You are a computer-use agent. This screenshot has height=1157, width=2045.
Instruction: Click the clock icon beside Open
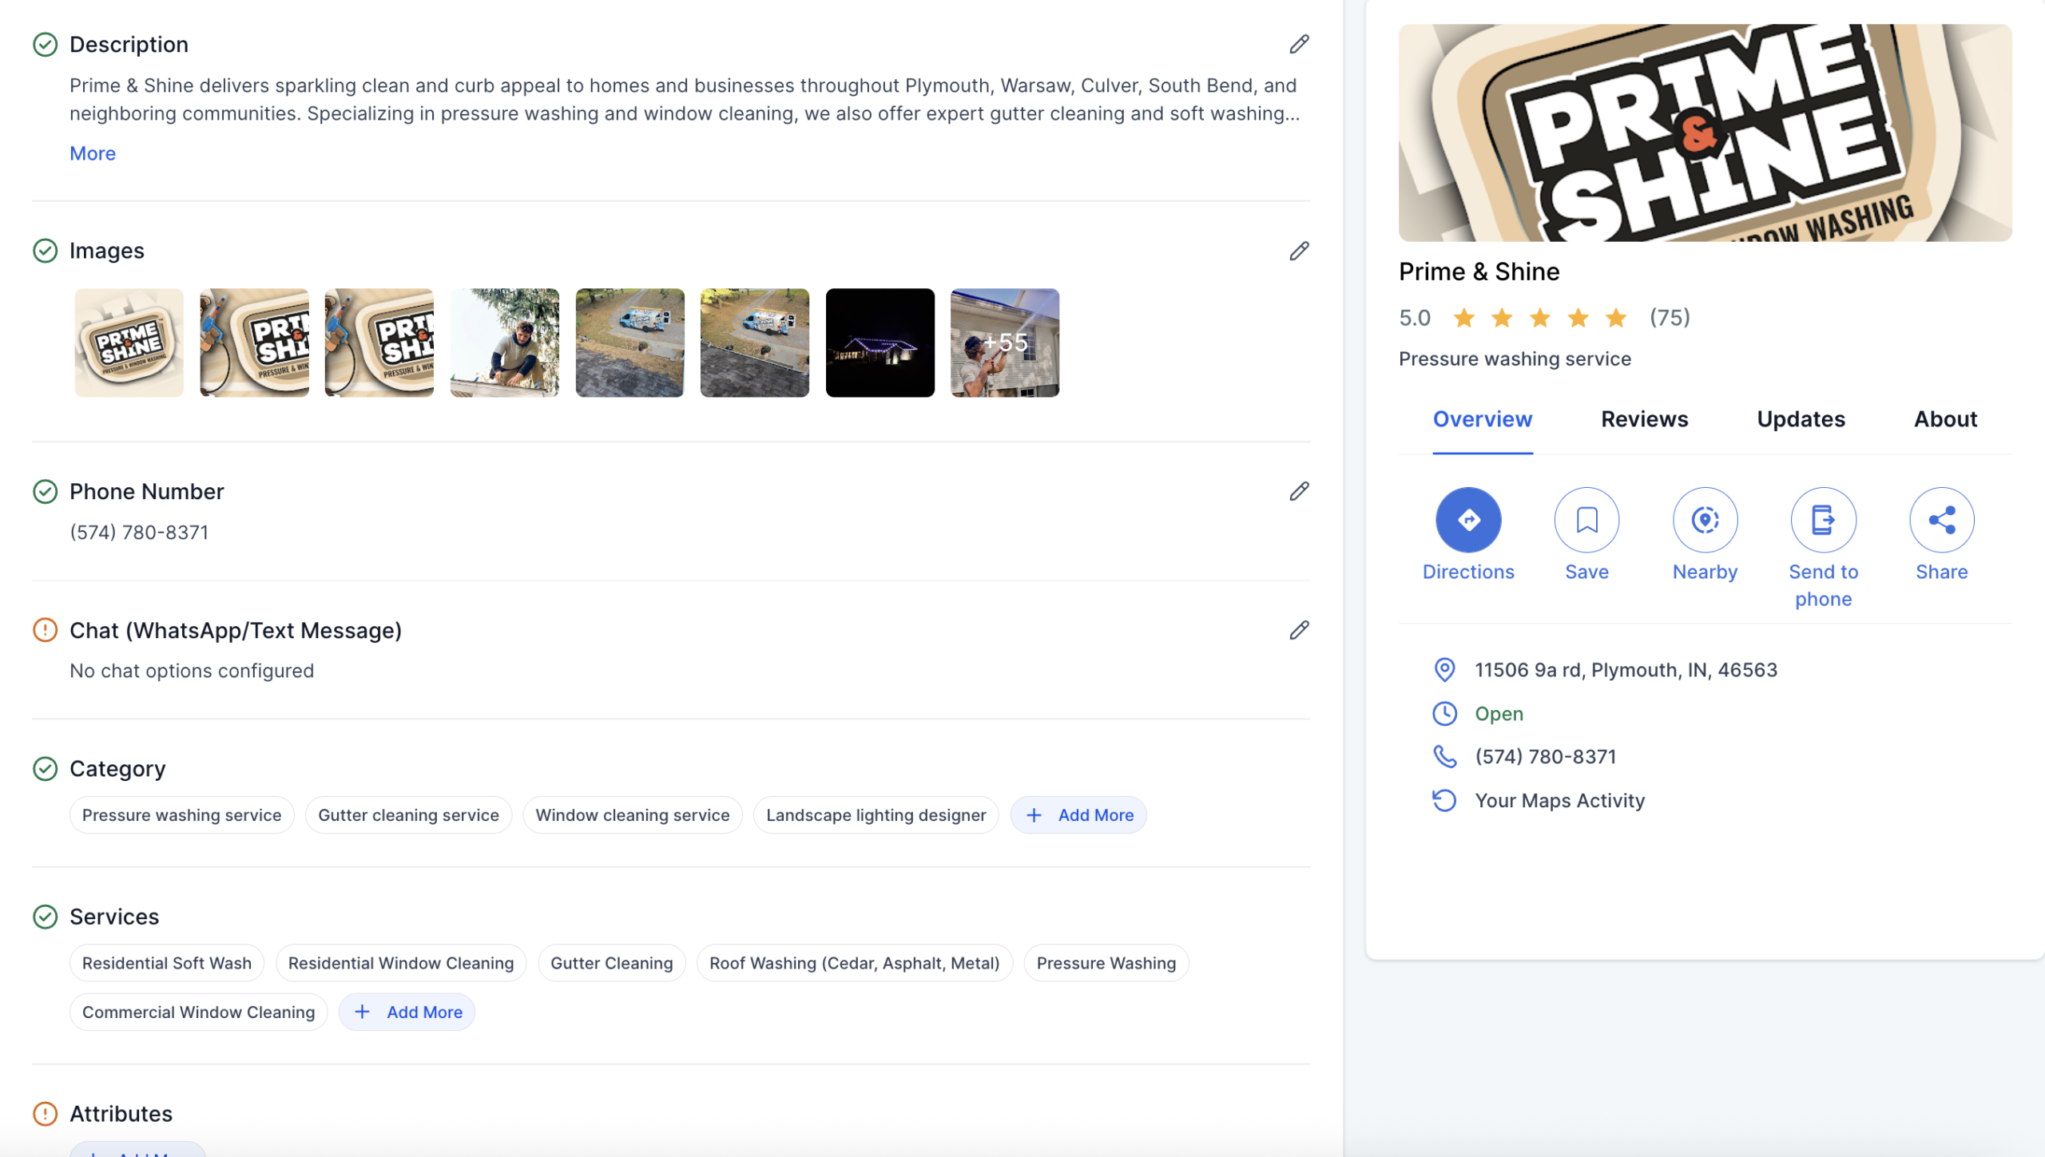tap(1444, 714)
